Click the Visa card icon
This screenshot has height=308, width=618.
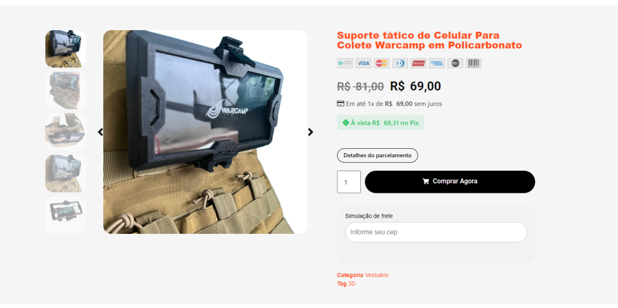[x=363, y=63]
